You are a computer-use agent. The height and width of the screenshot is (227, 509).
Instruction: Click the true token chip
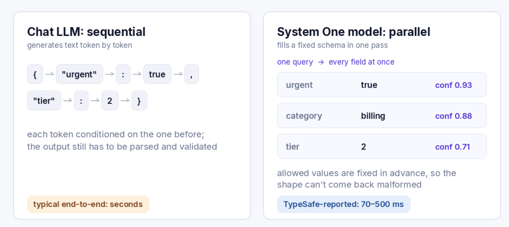[x=157, y=74]
